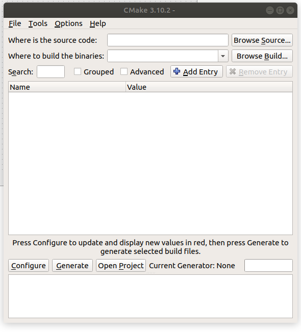The height and width of the screenshot is (334, 301).
Task: Click the disabled Remove Entry button
Action: (259, 71)
